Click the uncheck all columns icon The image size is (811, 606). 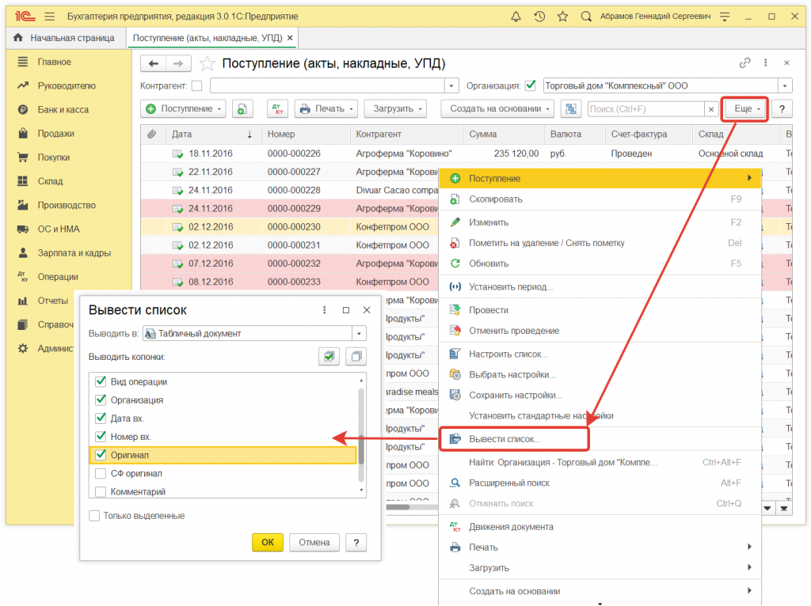pyautogui.click(x=356, y=357)
